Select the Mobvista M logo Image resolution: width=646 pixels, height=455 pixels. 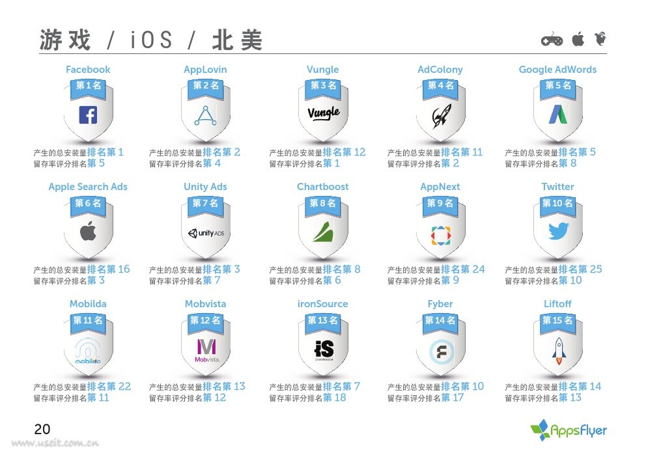click(206, 350)
